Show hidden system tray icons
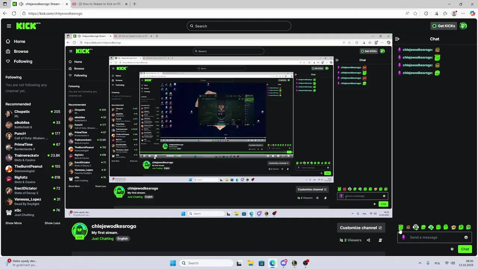The height and width of the screenshot is (269, 478). click(419, 263)
